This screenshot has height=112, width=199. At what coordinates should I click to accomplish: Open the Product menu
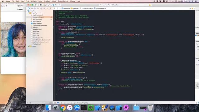pos(47,1)
